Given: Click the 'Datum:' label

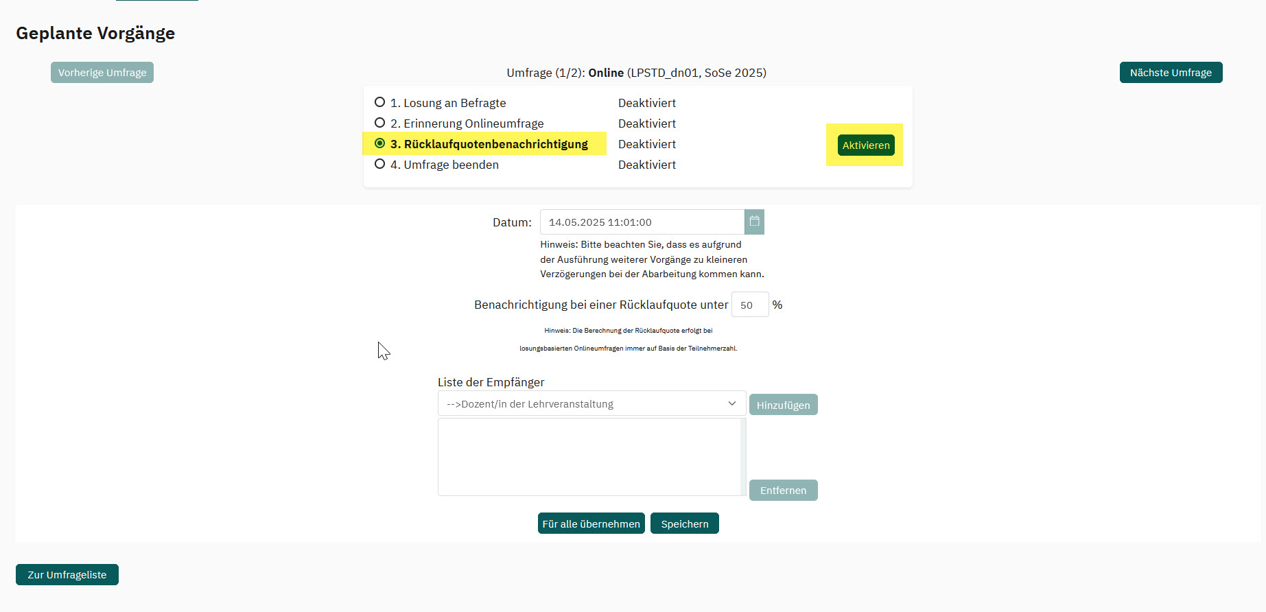Looking at the screenshot, I should 512,222.
